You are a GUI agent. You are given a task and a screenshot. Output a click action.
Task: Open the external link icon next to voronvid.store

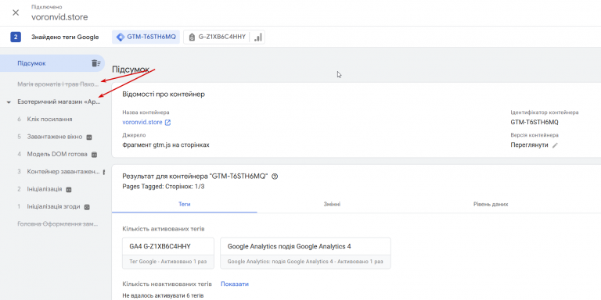167,123
